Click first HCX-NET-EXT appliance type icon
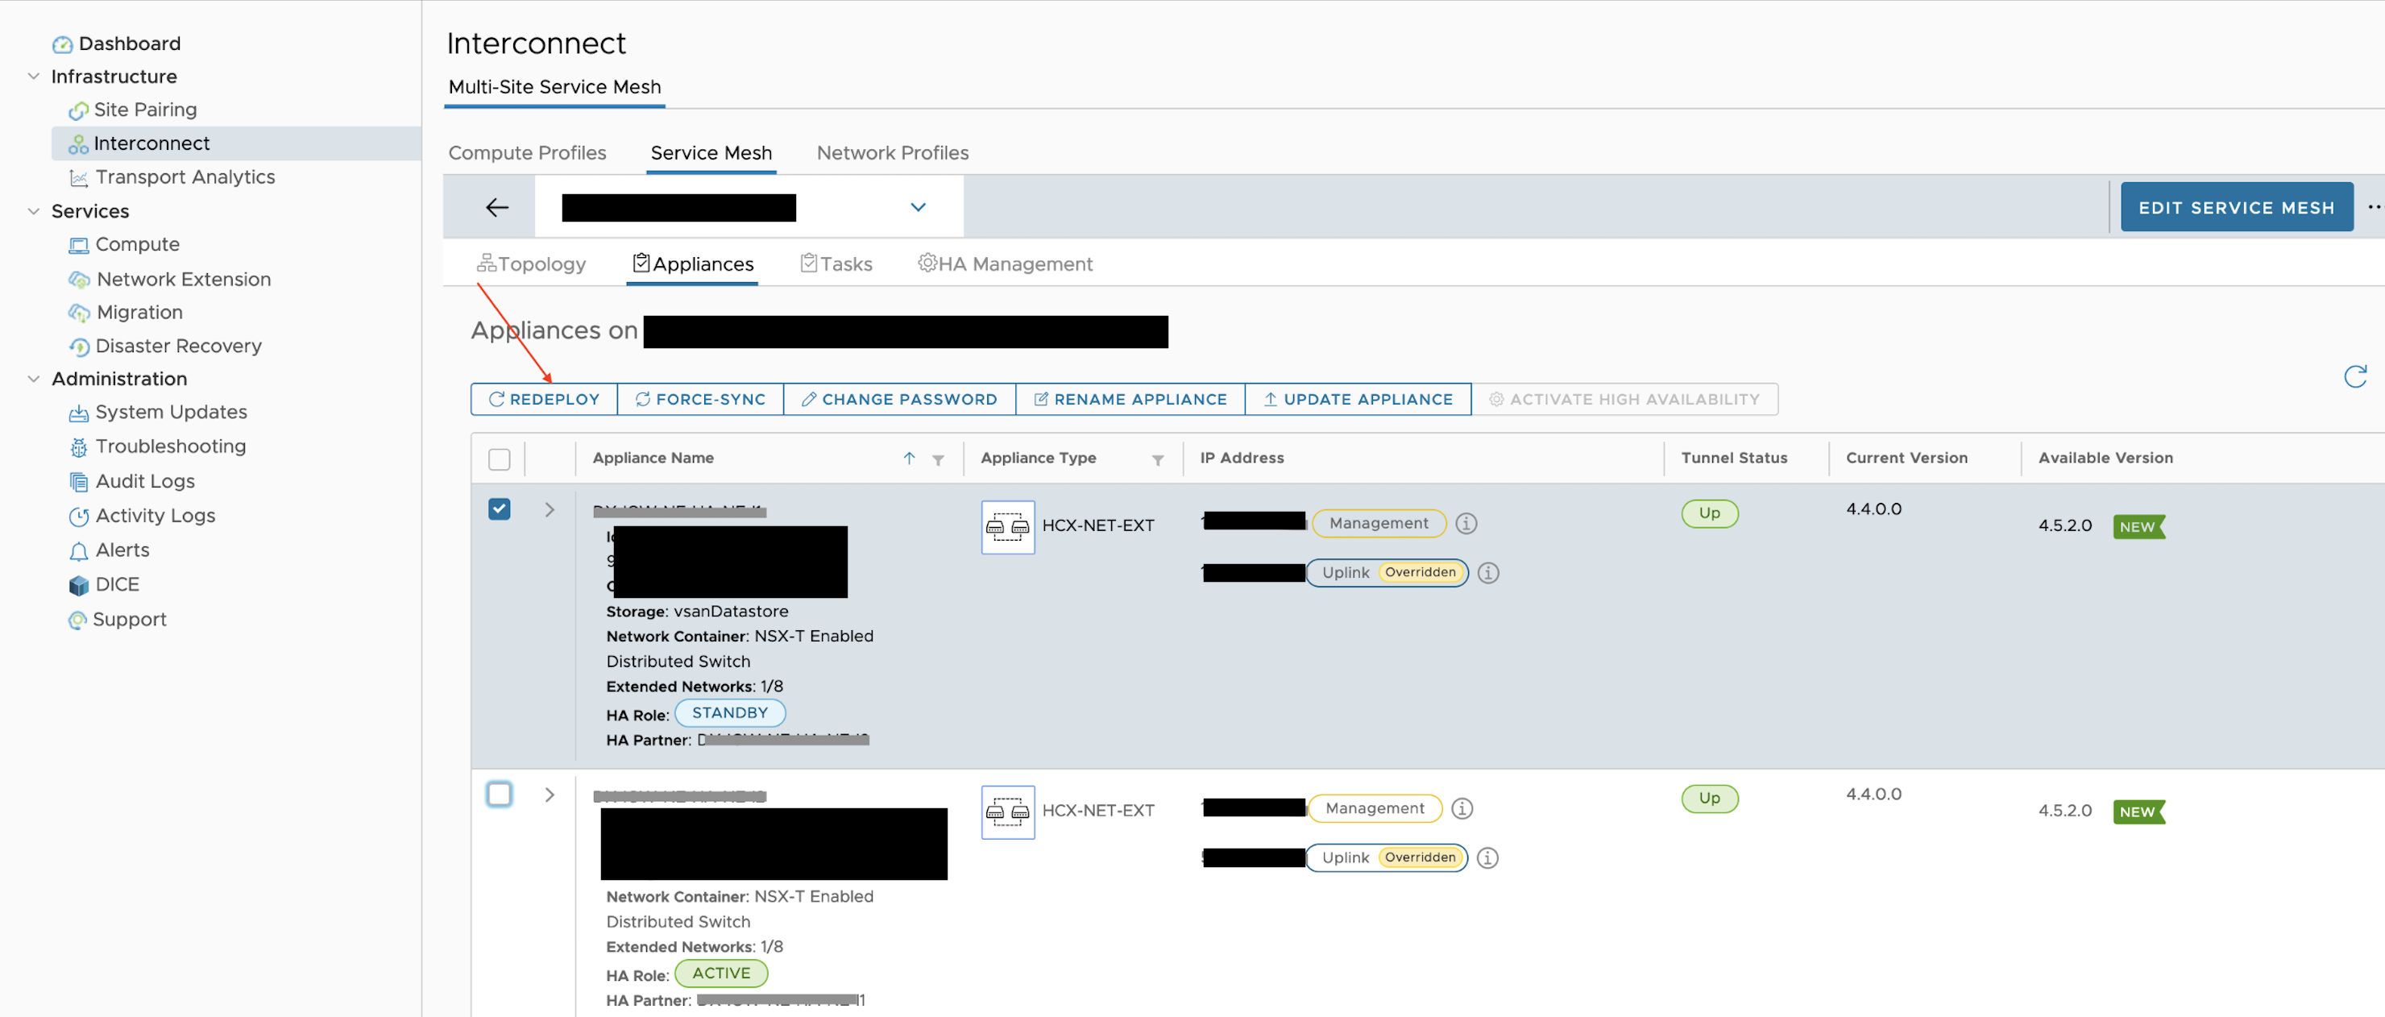2385x1017 pixels. click(x=1007, y=527)
